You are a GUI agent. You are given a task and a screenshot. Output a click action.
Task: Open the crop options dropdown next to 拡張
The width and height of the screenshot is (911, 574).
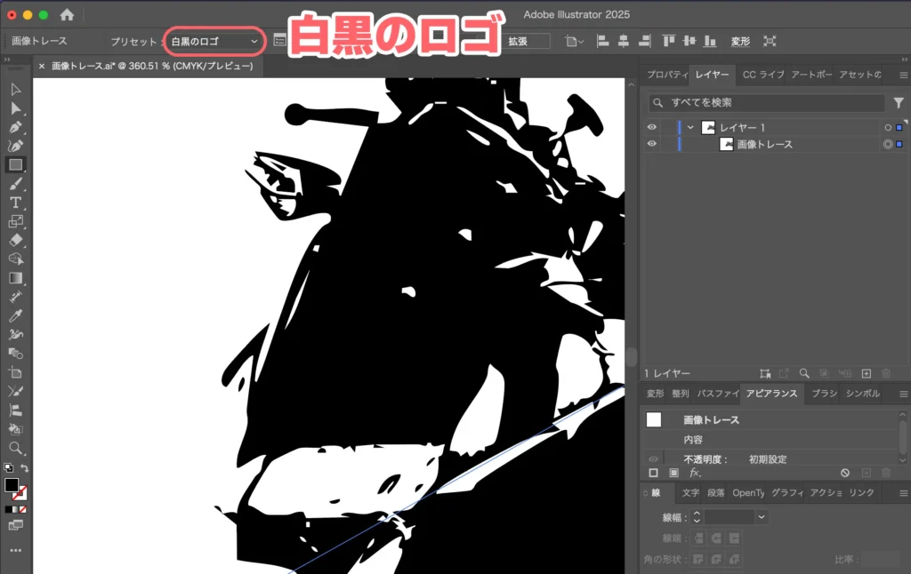tap(574, 40)
